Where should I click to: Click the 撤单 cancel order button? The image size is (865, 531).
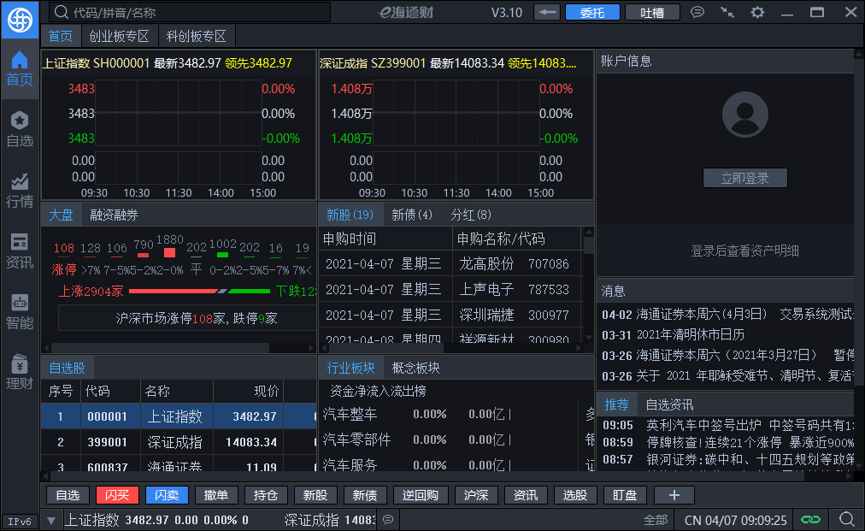coord(216,495)
